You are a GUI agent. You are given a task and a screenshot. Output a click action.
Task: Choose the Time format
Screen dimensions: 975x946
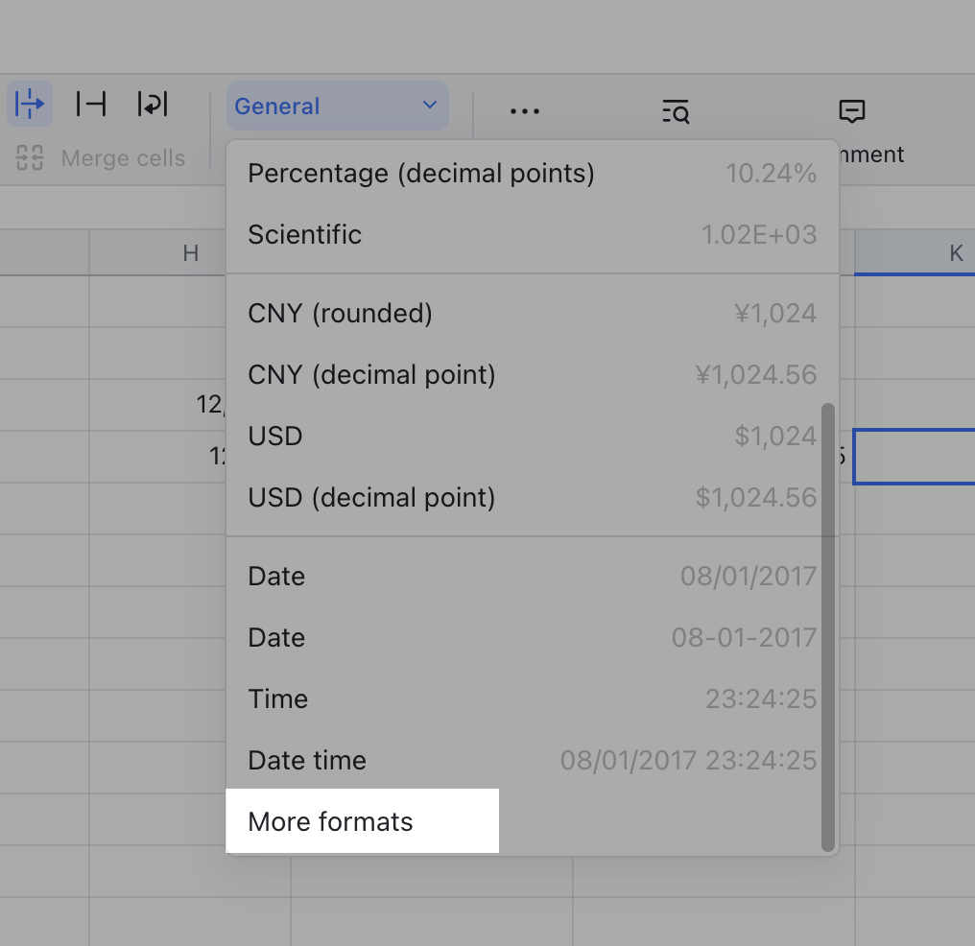[x=278, y=698]
